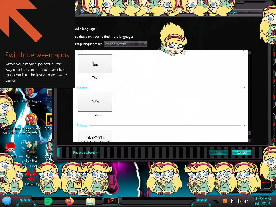The width and height of the screenshot is (276, 207).
Task: Open the Action Center flag icon
Action: click(x=233, y=201)
